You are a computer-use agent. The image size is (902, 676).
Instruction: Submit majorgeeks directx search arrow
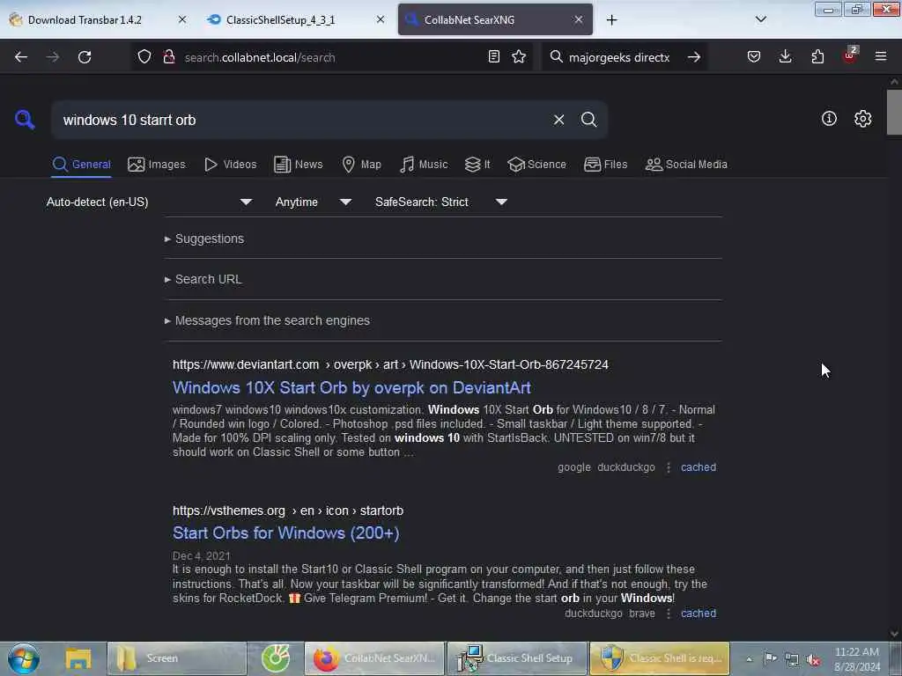[x=694, y=57]
